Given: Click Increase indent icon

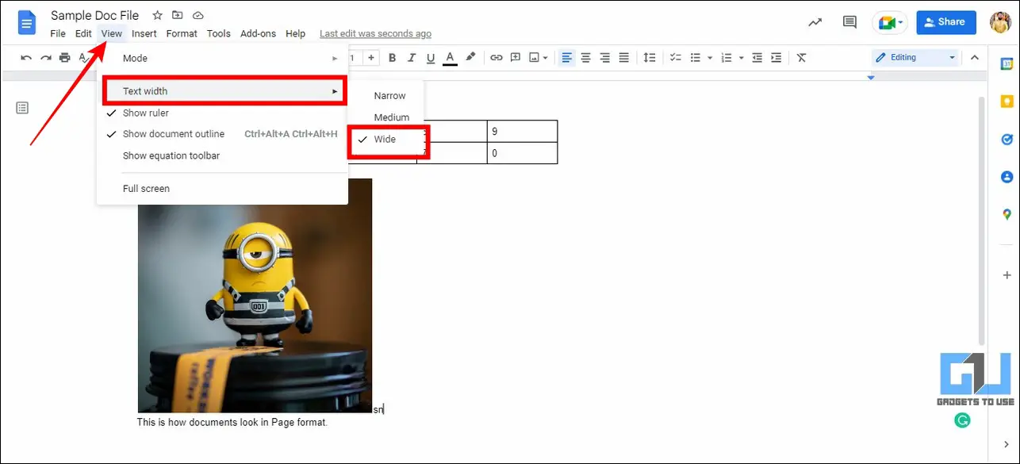Looking at the screenshot, I should coord(777,58).
